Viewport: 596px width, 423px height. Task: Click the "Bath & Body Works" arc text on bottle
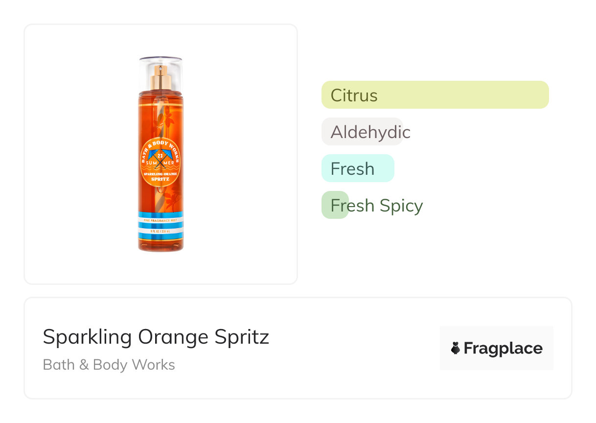161,145
